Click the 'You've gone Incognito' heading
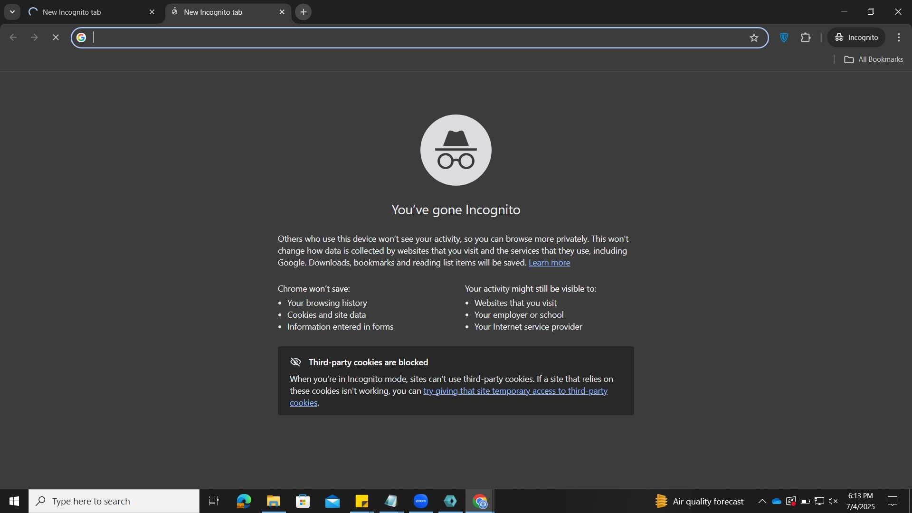 456,209
